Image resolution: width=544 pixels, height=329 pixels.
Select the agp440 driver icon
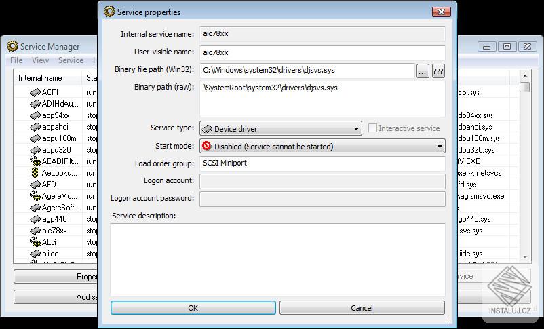[x=35, y=219]
